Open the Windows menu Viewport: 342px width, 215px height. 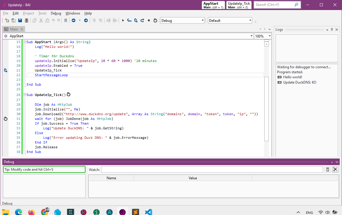pos(73,13)
